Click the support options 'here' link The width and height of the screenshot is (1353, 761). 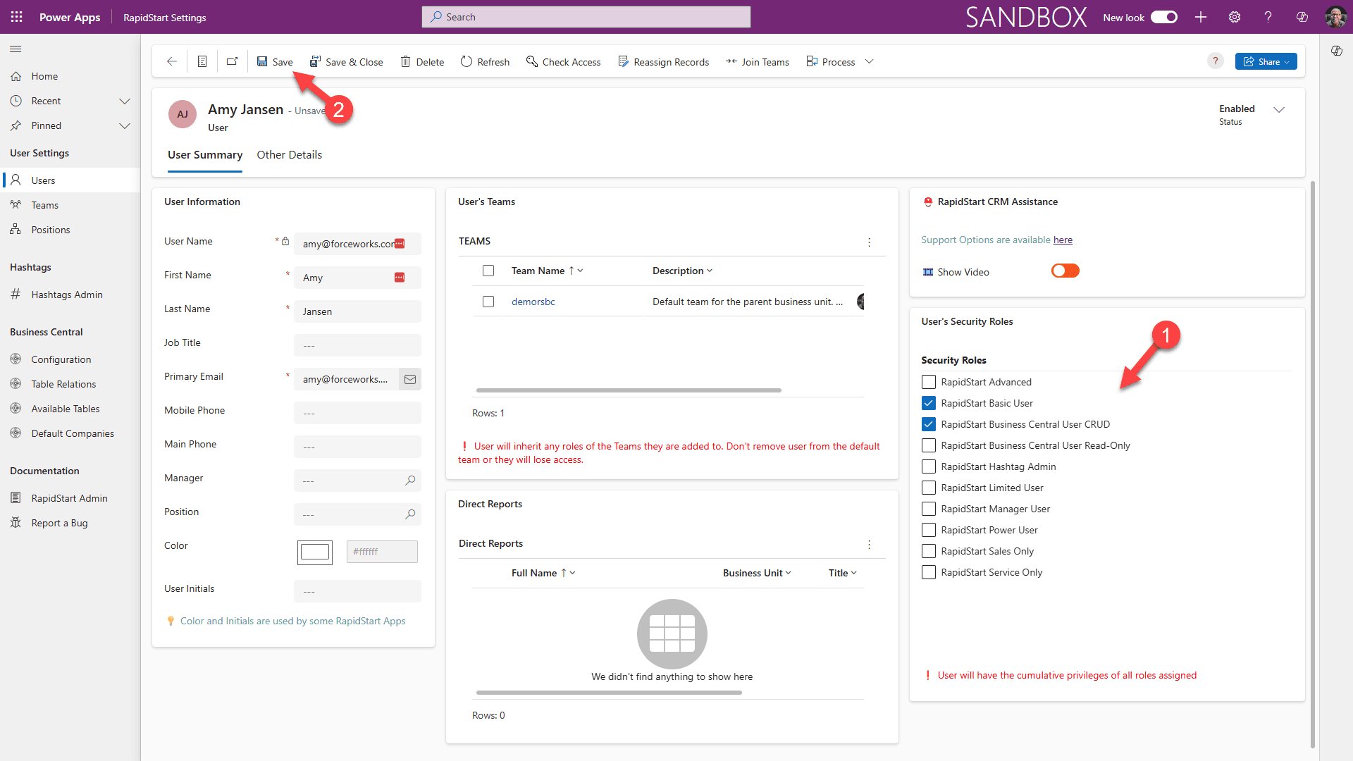coord(1063,240)
